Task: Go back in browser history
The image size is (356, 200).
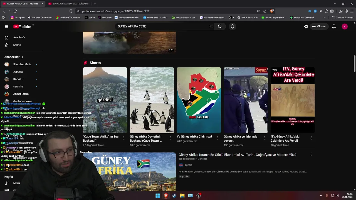Action: 4,11
